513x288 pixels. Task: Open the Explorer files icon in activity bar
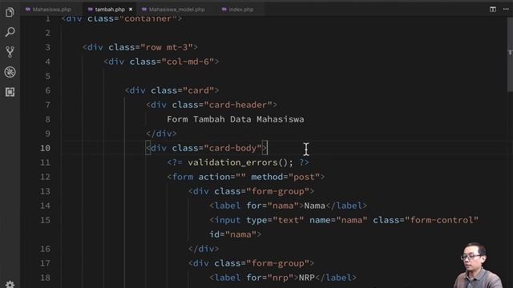coord(10,13)
